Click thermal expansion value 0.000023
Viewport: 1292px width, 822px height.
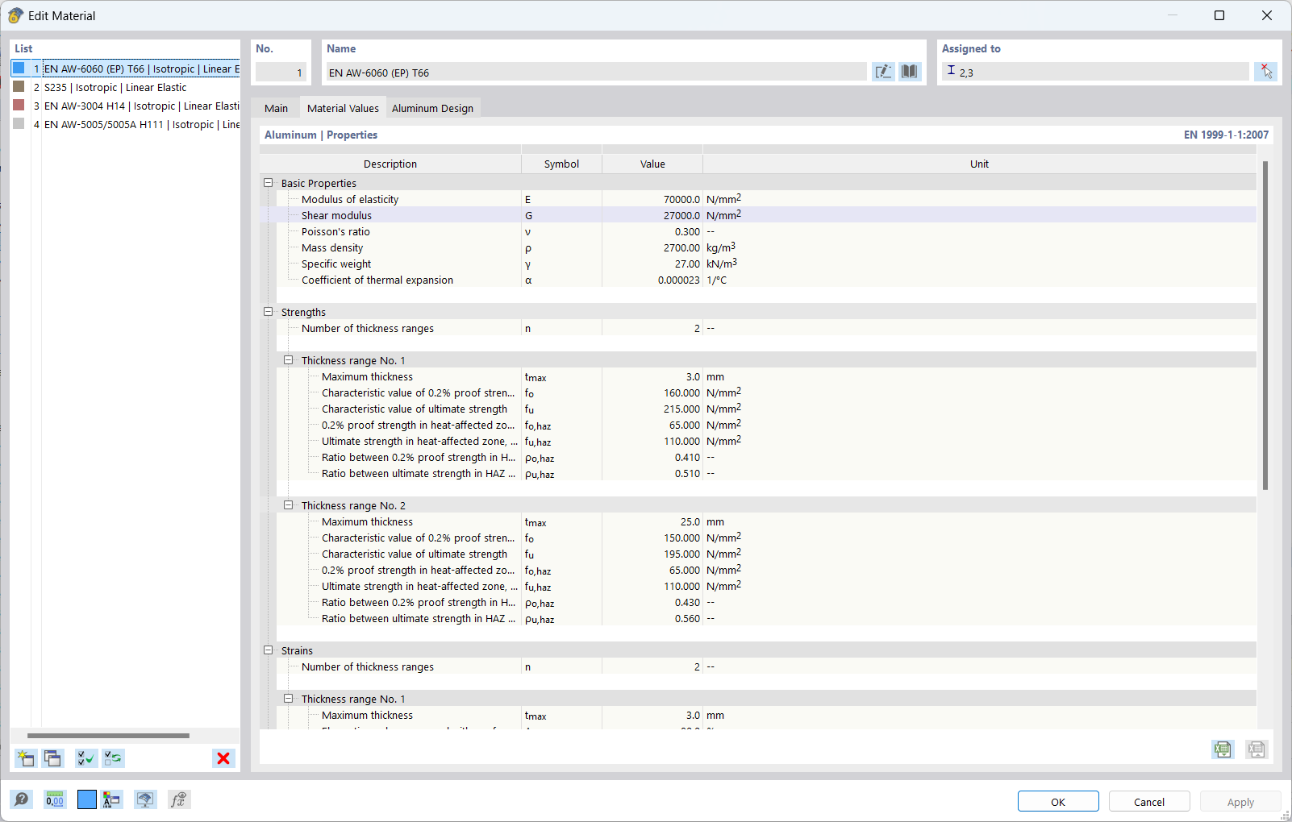[652, 280]
